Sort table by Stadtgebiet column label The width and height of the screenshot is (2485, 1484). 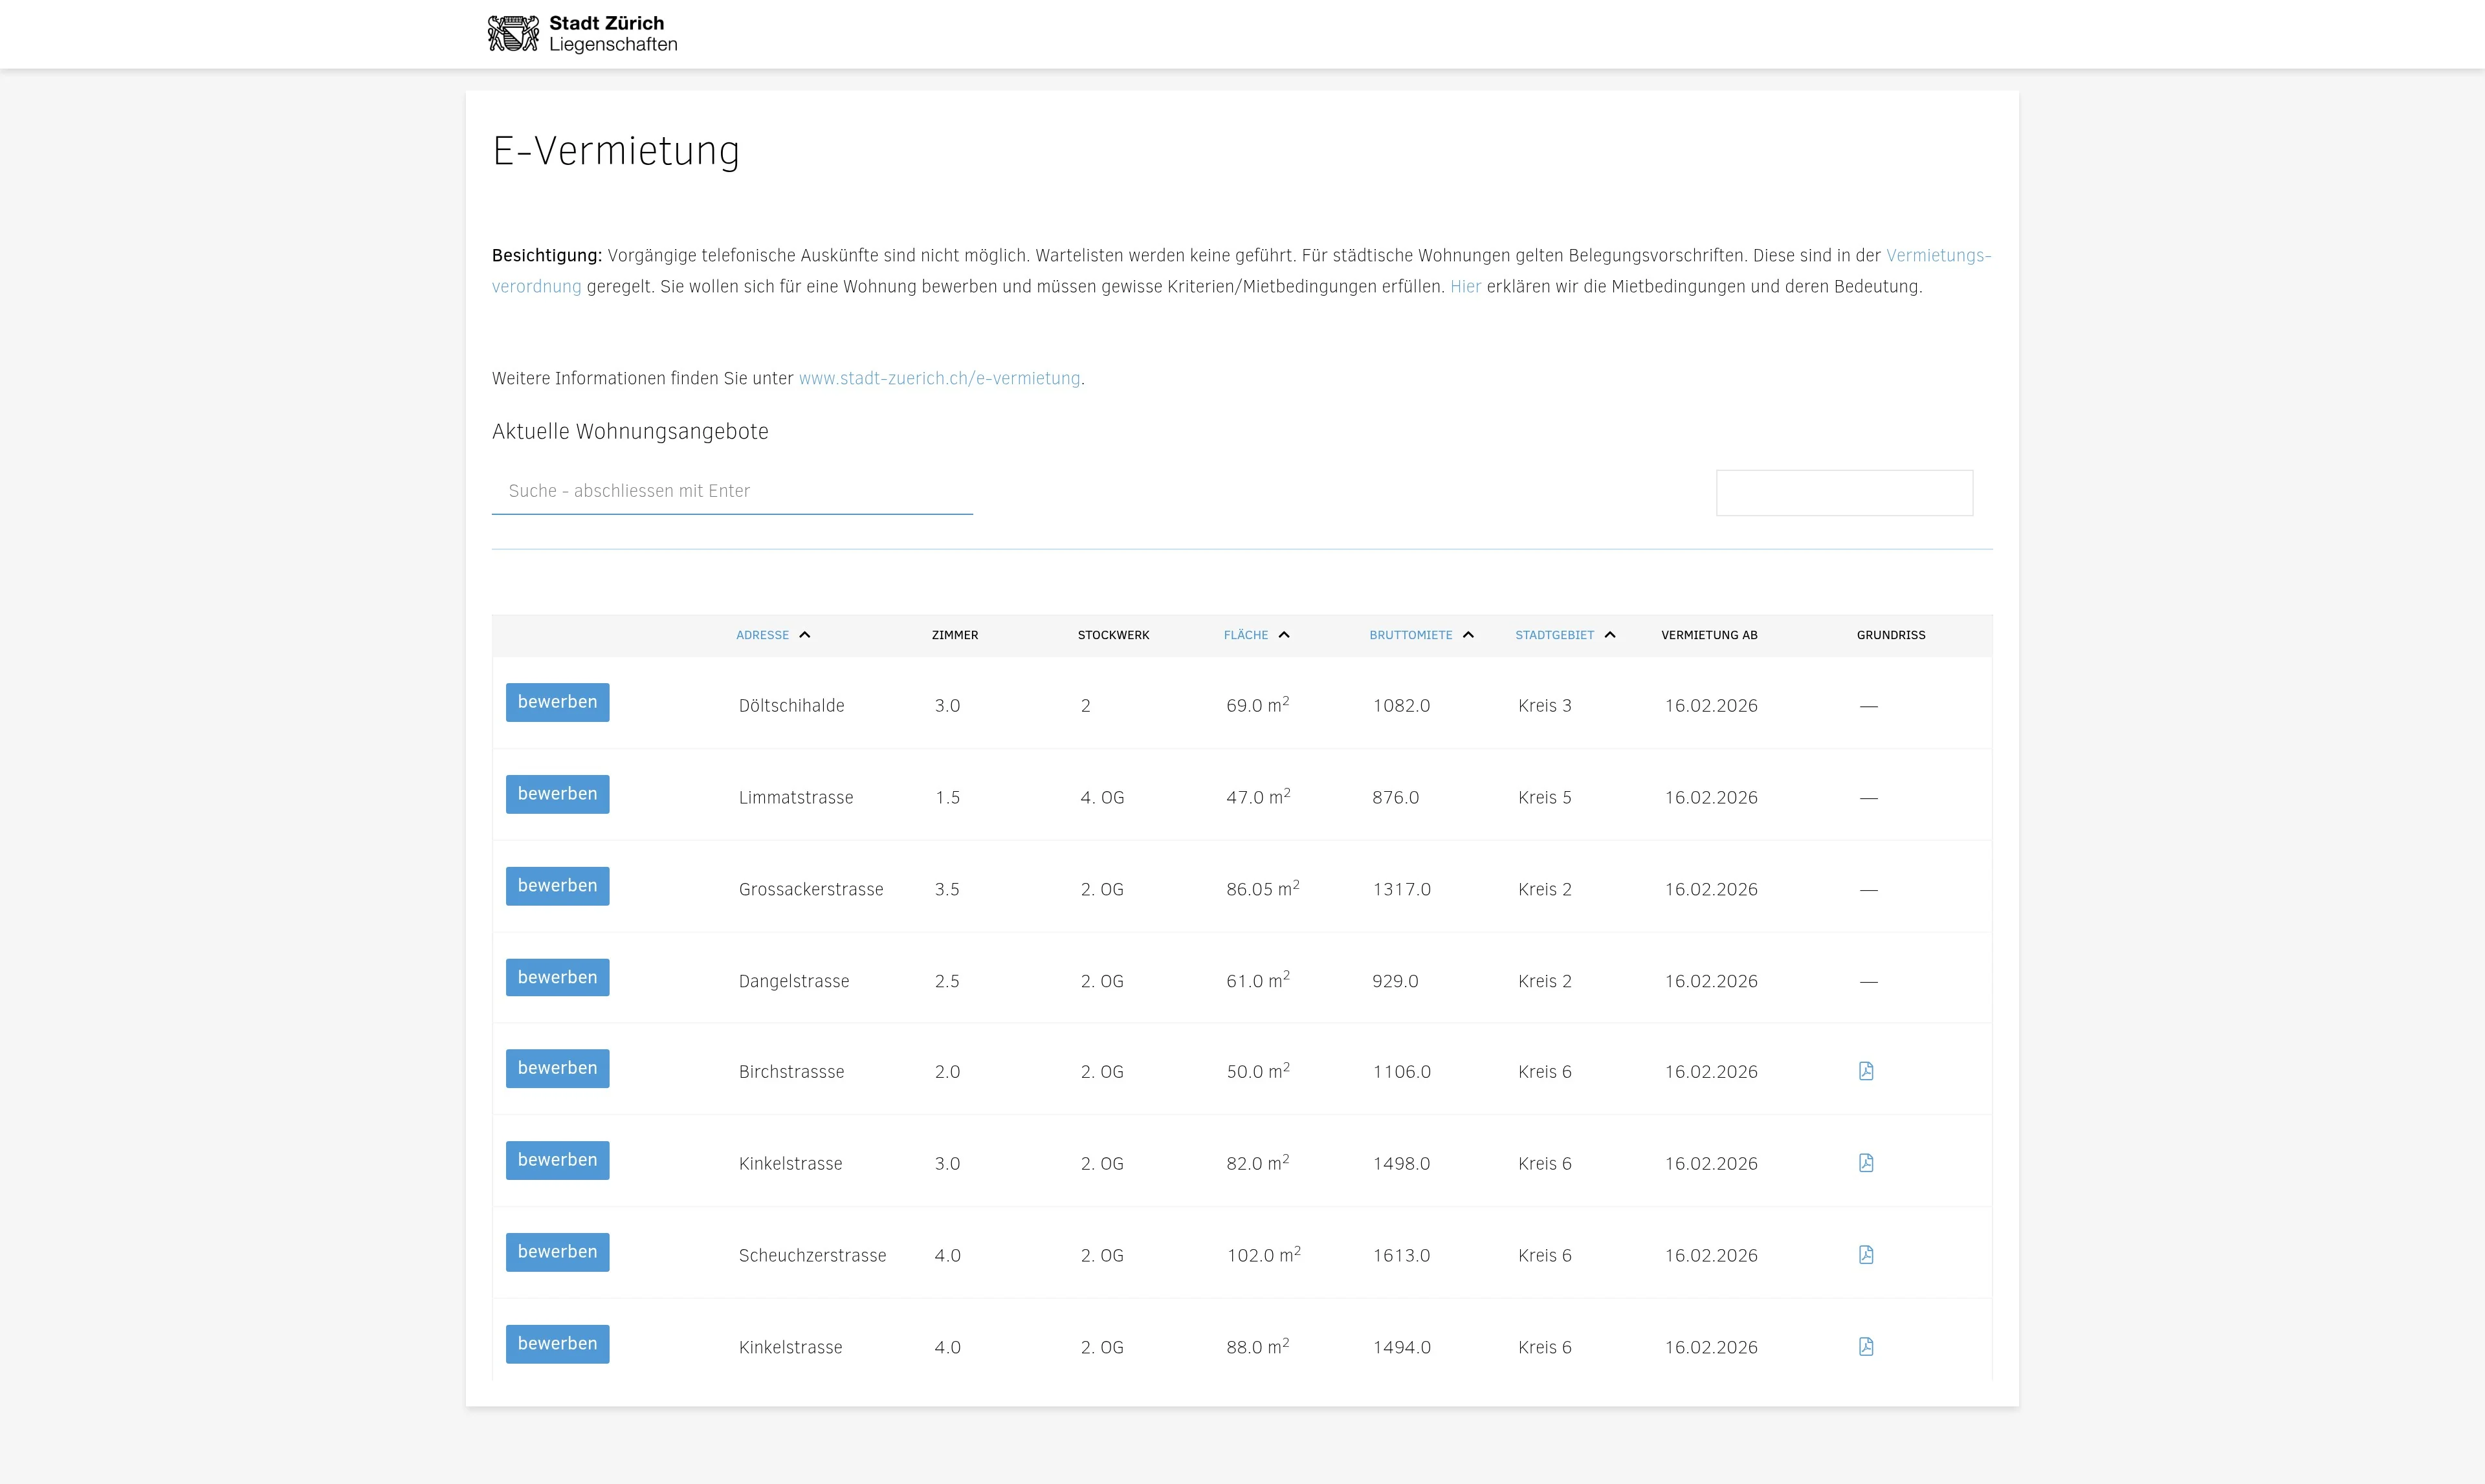[1554, 635]
